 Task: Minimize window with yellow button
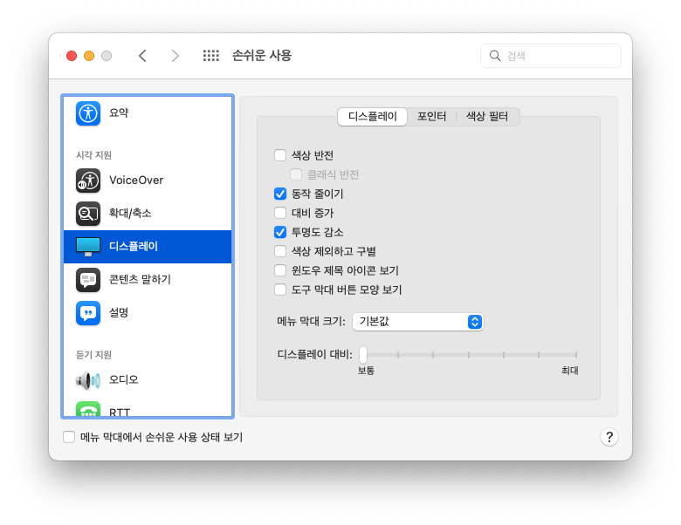coord(89,56)
